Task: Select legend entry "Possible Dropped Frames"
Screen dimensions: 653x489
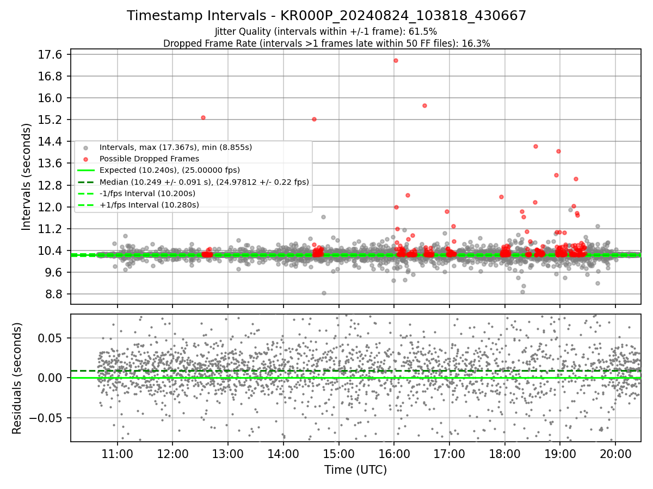Action: point(149,159)
